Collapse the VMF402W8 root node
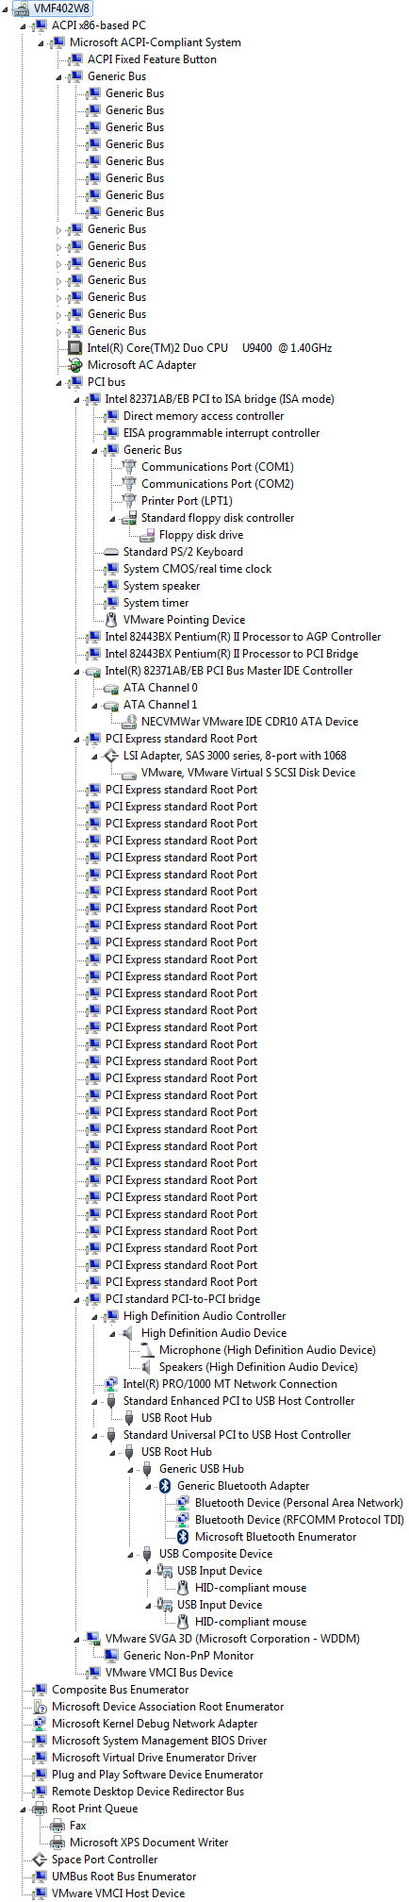 7,8
